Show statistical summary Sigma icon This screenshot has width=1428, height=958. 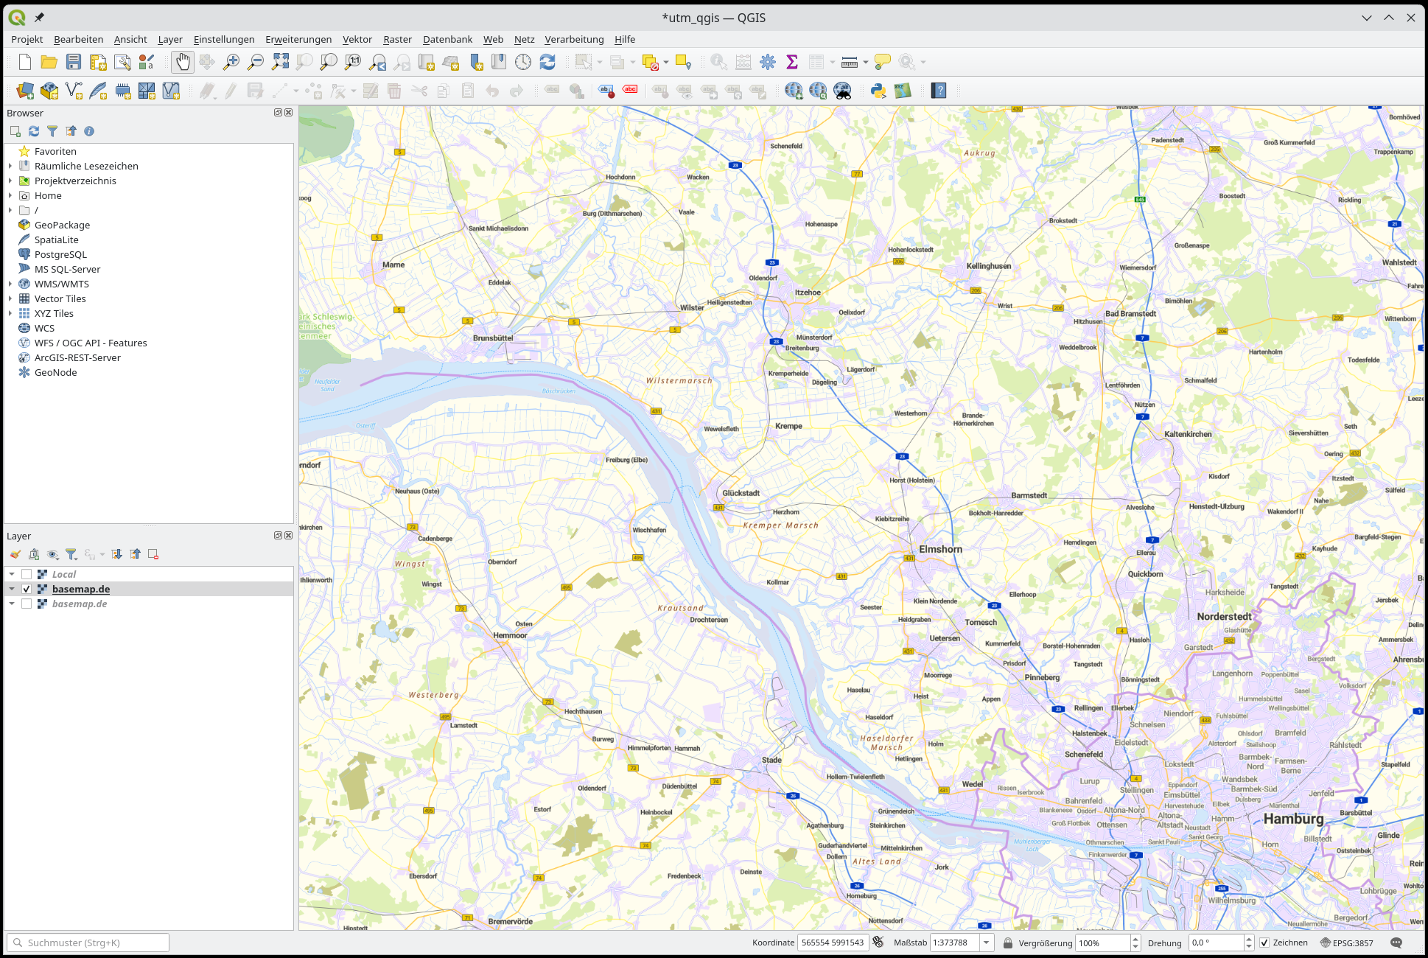(792, 62)
